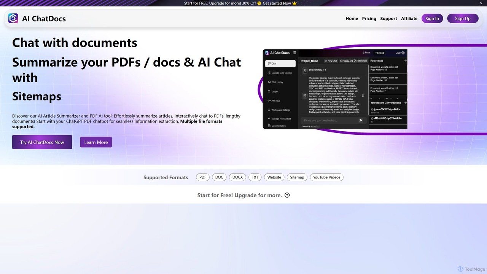487x274 pixels.
Task: Select the PDF format chip
Action: pyautogui.click(x=203, y=177)
